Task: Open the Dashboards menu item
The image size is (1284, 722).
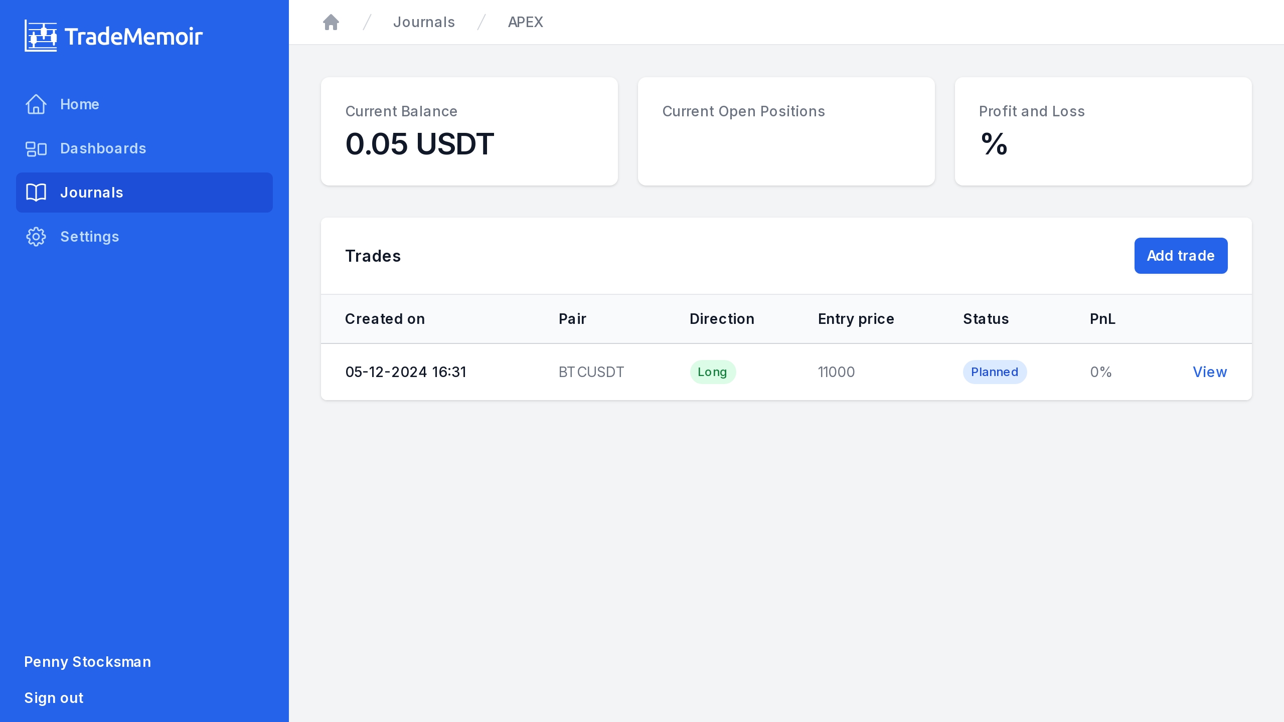Action: pyautogui.click(x=144, y=148)
